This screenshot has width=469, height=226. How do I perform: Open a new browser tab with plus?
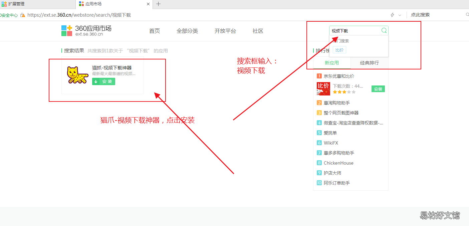[159, 4]
